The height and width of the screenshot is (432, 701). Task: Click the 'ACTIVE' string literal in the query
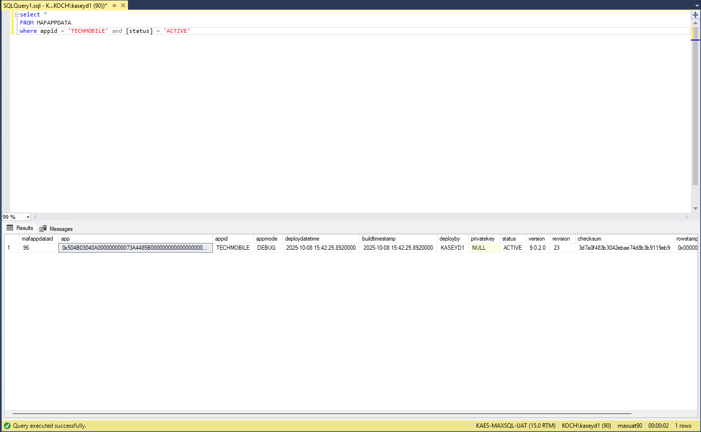tap(177, 31)
